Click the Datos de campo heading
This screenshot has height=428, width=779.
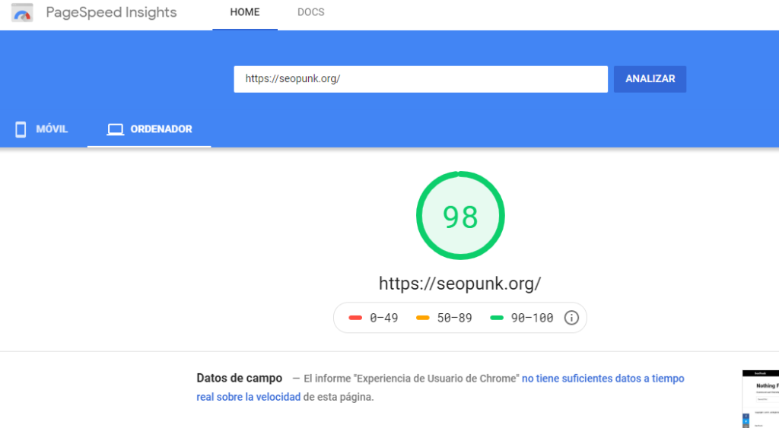[240, 379]
